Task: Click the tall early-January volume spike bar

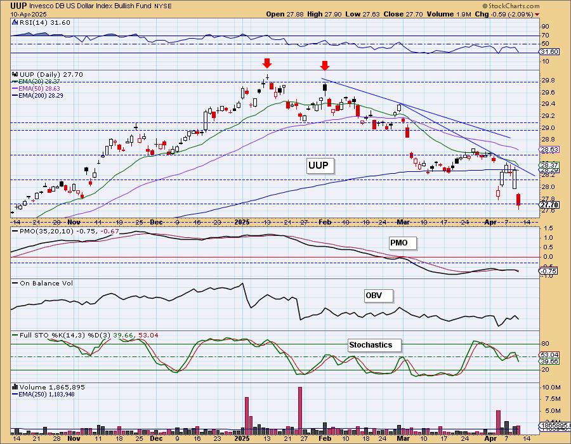Action: pos(247,415)
